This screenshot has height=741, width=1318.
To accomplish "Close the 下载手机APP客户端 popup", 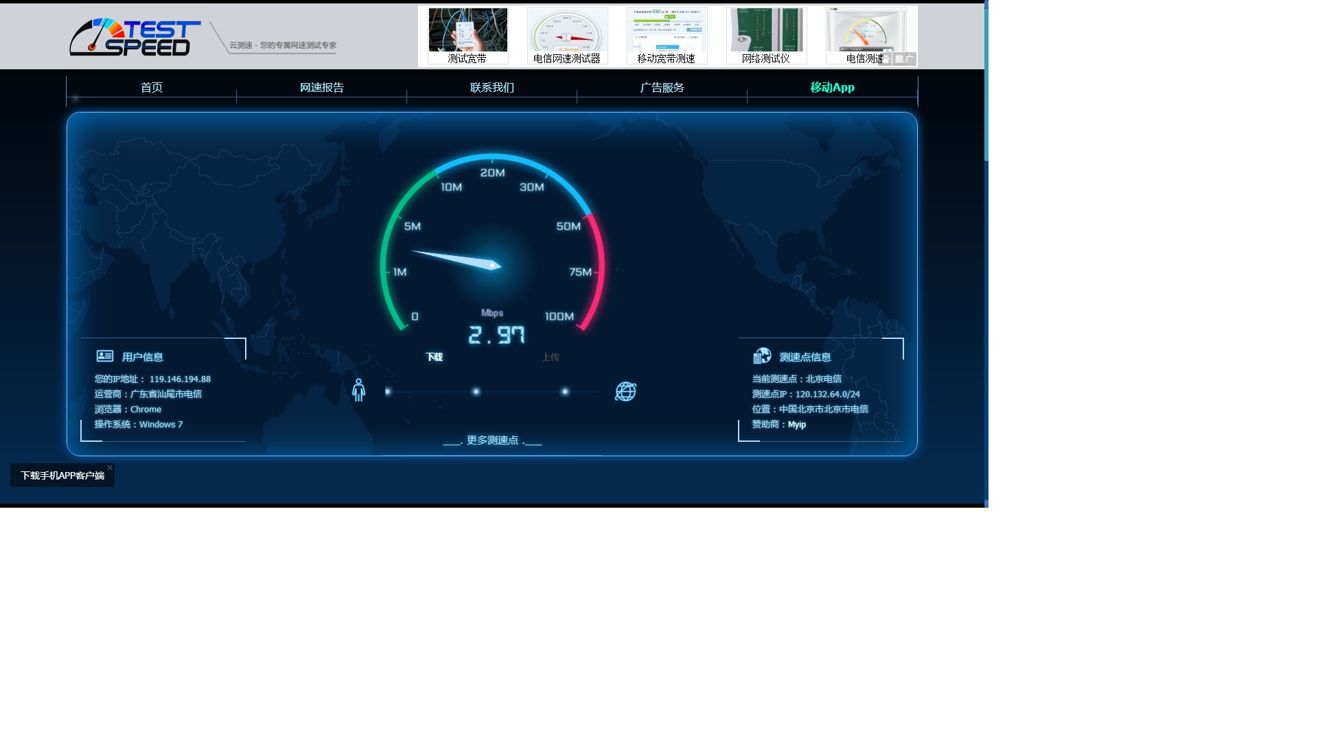I will pos(110,468).
